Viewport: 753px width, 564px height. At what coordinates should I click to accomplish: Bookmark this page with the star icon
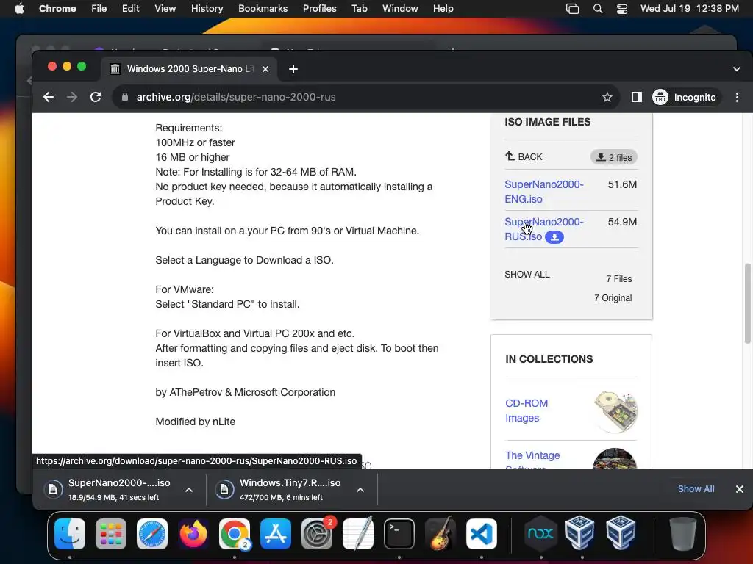tap(607, 97)
